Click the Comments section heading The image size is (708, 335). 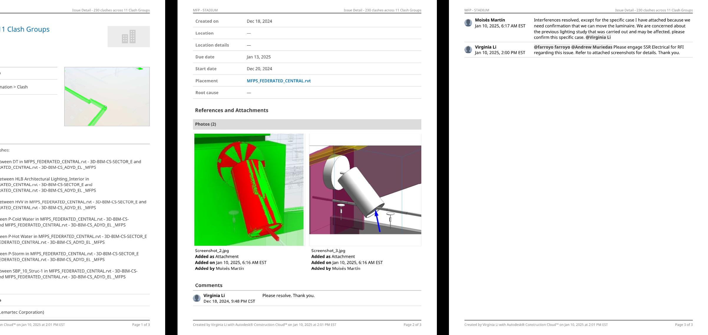point(208,285)
